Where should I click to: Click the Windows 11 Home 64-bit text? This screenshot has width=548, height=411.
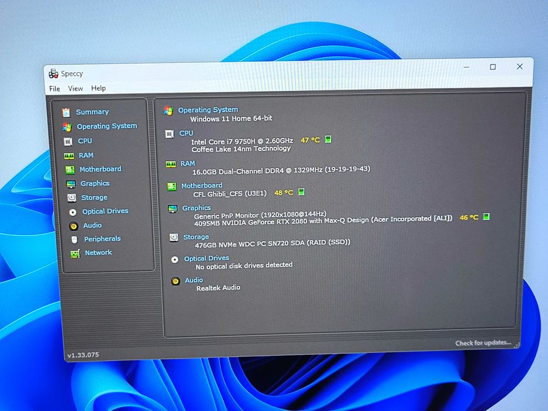tap(231, 119)
